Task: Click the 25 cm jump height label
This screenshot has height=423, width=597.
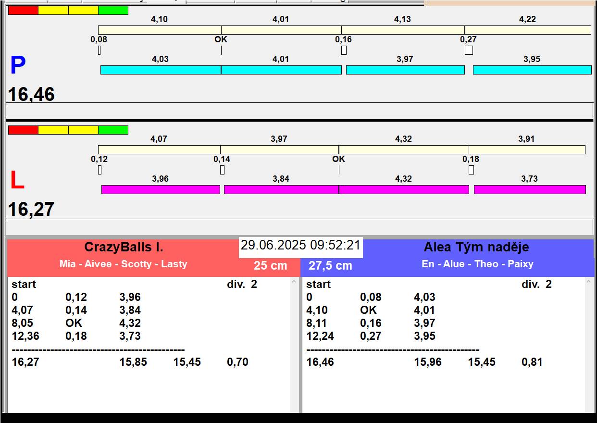Action: (270, 265)
